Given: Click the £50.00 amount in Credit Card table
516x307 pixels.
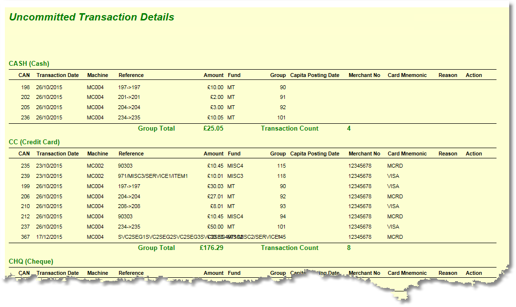Looking at the screenshot, I should click(x=215, y=227).
